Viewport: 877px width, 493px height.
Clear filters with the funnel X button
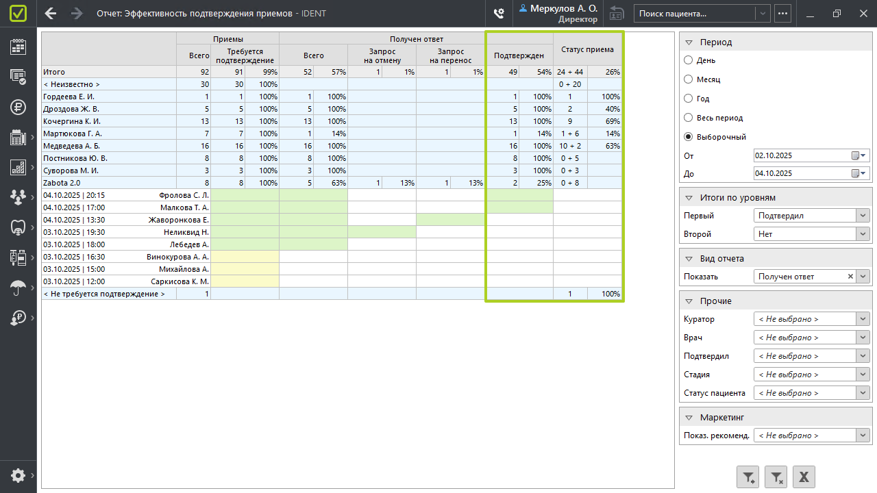(x=776, y=477)
